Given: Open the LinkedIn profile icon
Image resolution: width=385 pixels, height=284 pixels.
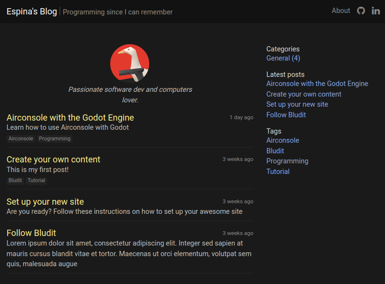Looking at the screenshot, I should point(376,11).
